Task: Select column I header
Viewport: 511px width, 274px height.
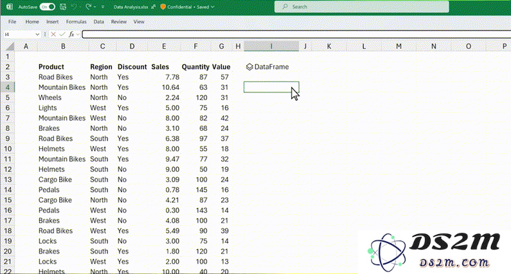Action: [x=271, y=47]
